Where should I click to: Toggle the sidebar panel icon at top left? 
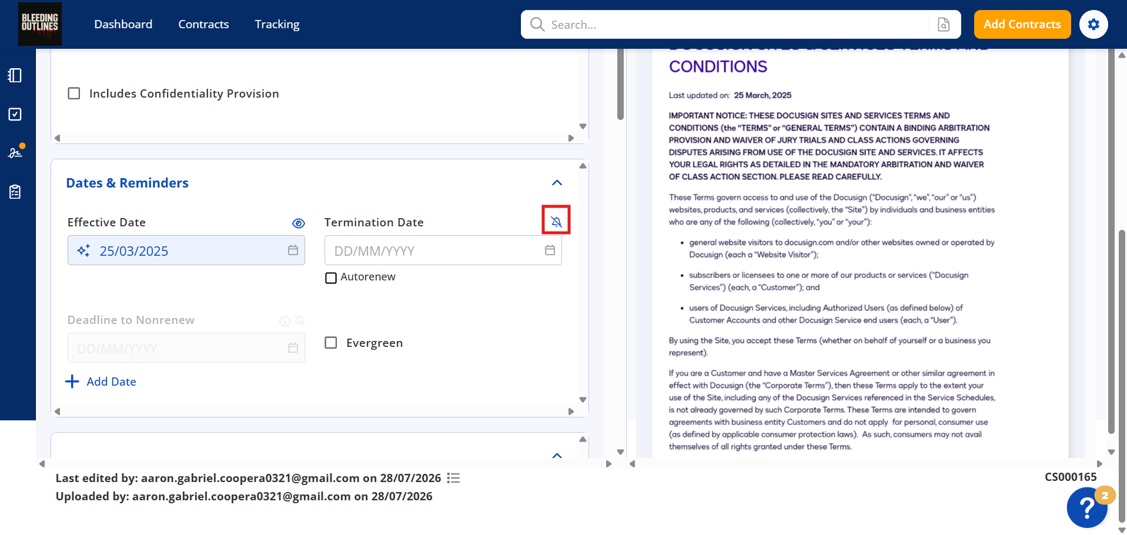[15, 75]
